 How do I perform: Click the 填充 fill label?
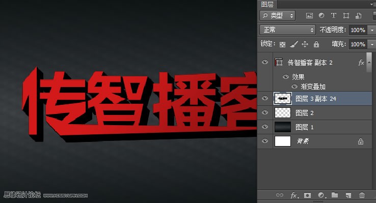tap(339, 44)
